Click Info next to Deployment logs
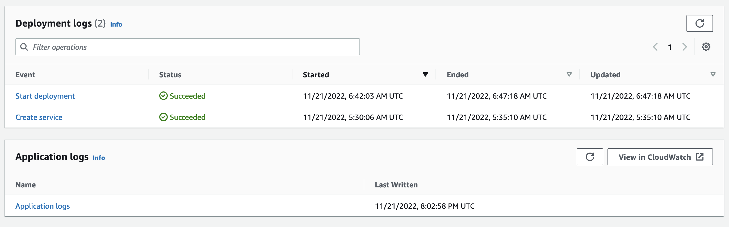The height and width of the screenshot is (227, 729). (x=116, y=24)
